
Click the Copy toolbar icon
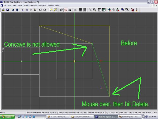coord(27,10)
